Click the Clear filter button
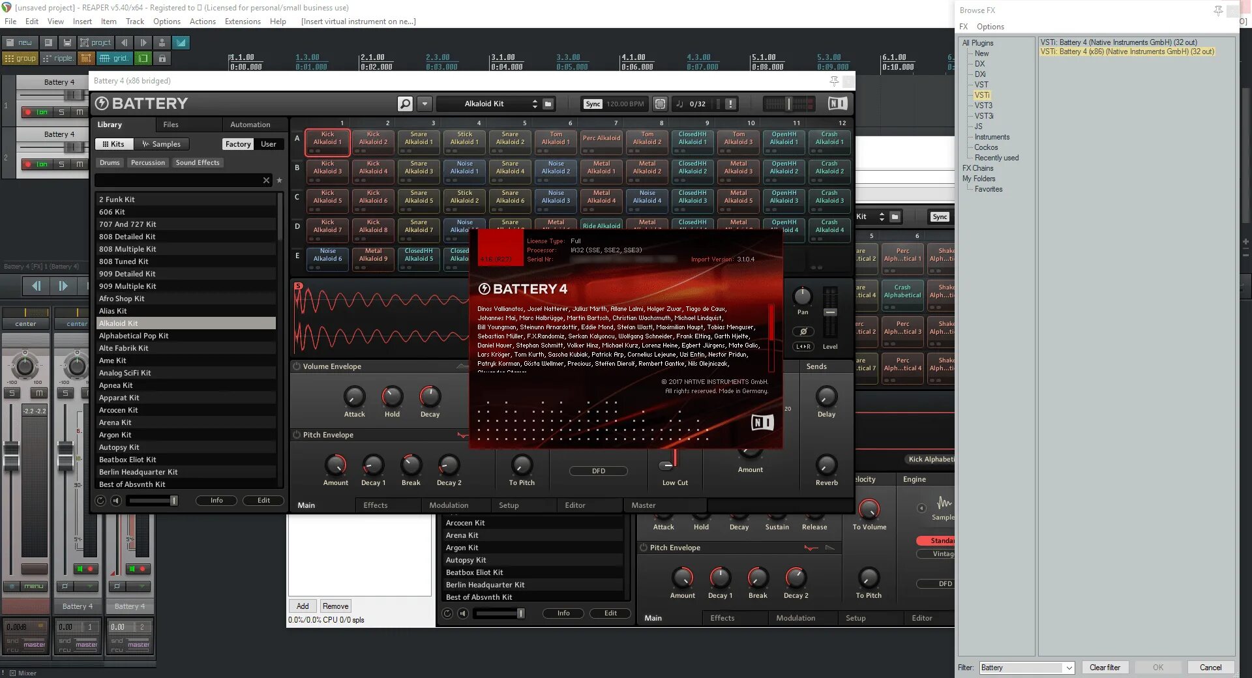 tap(1105, 668)
